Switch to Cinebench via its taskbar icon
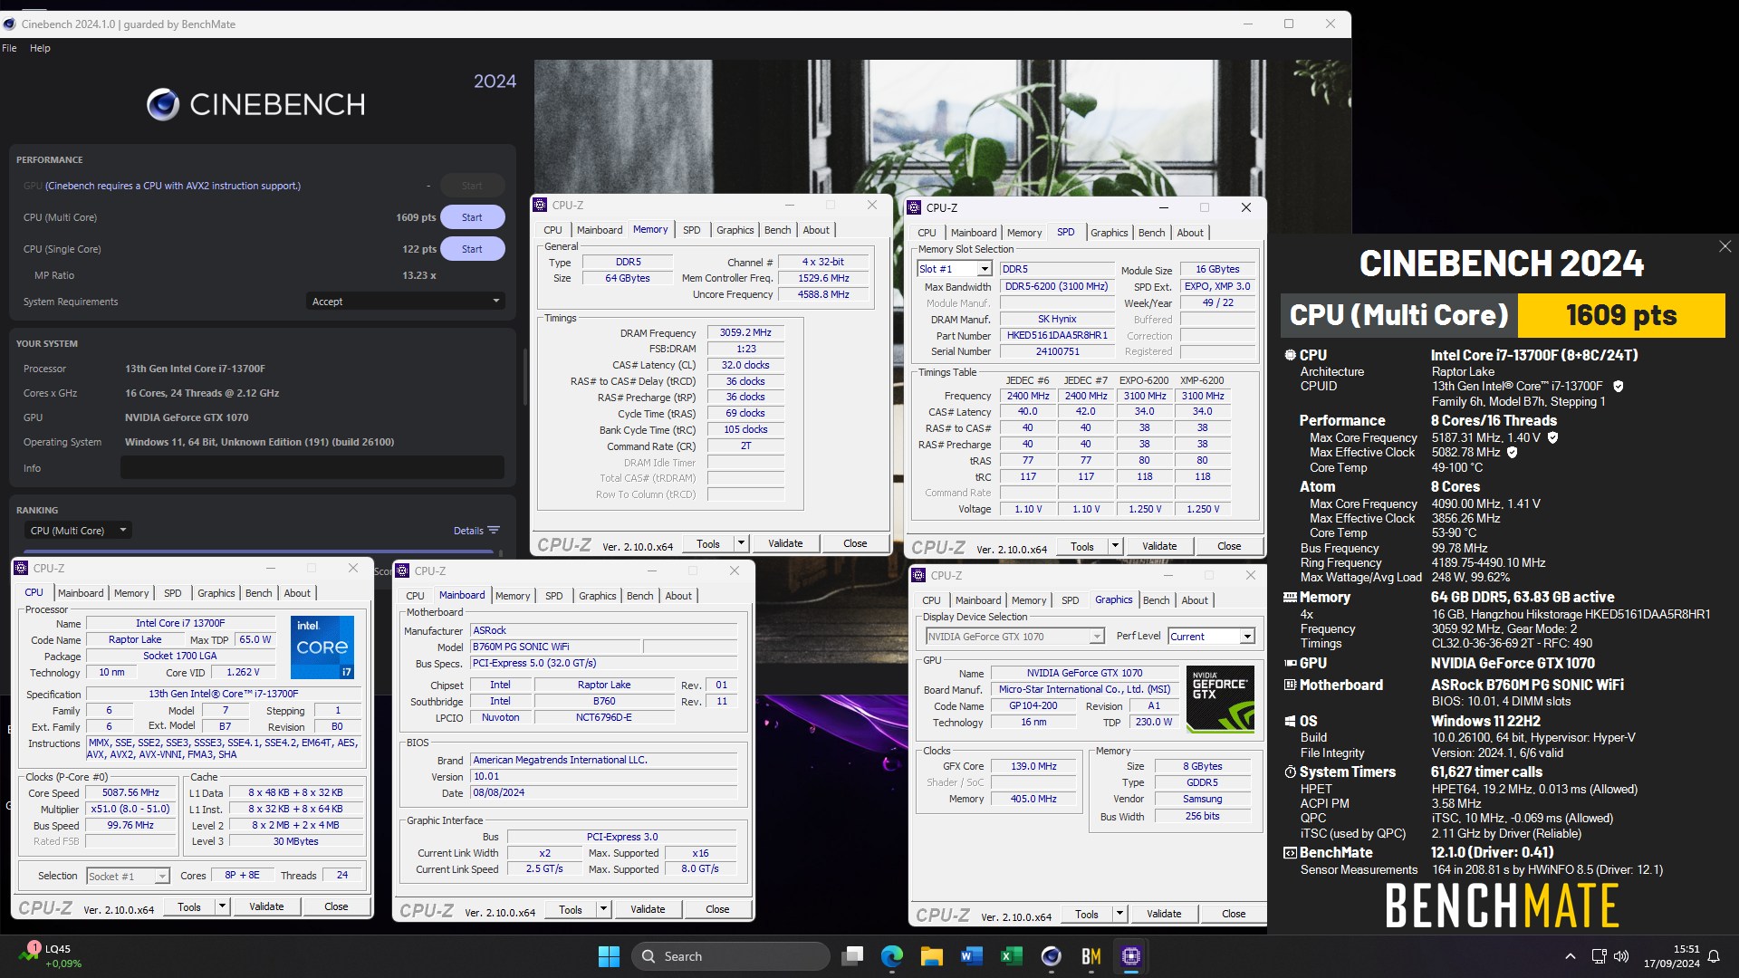The width and height of the screenshot is (1739, 978). (x=1052, y=956)
